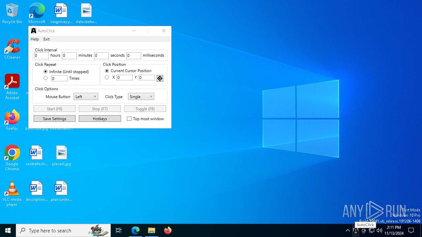Open Task View on the taskbar
This screenshot has height=237, width=422.
[x=119, y=230]
